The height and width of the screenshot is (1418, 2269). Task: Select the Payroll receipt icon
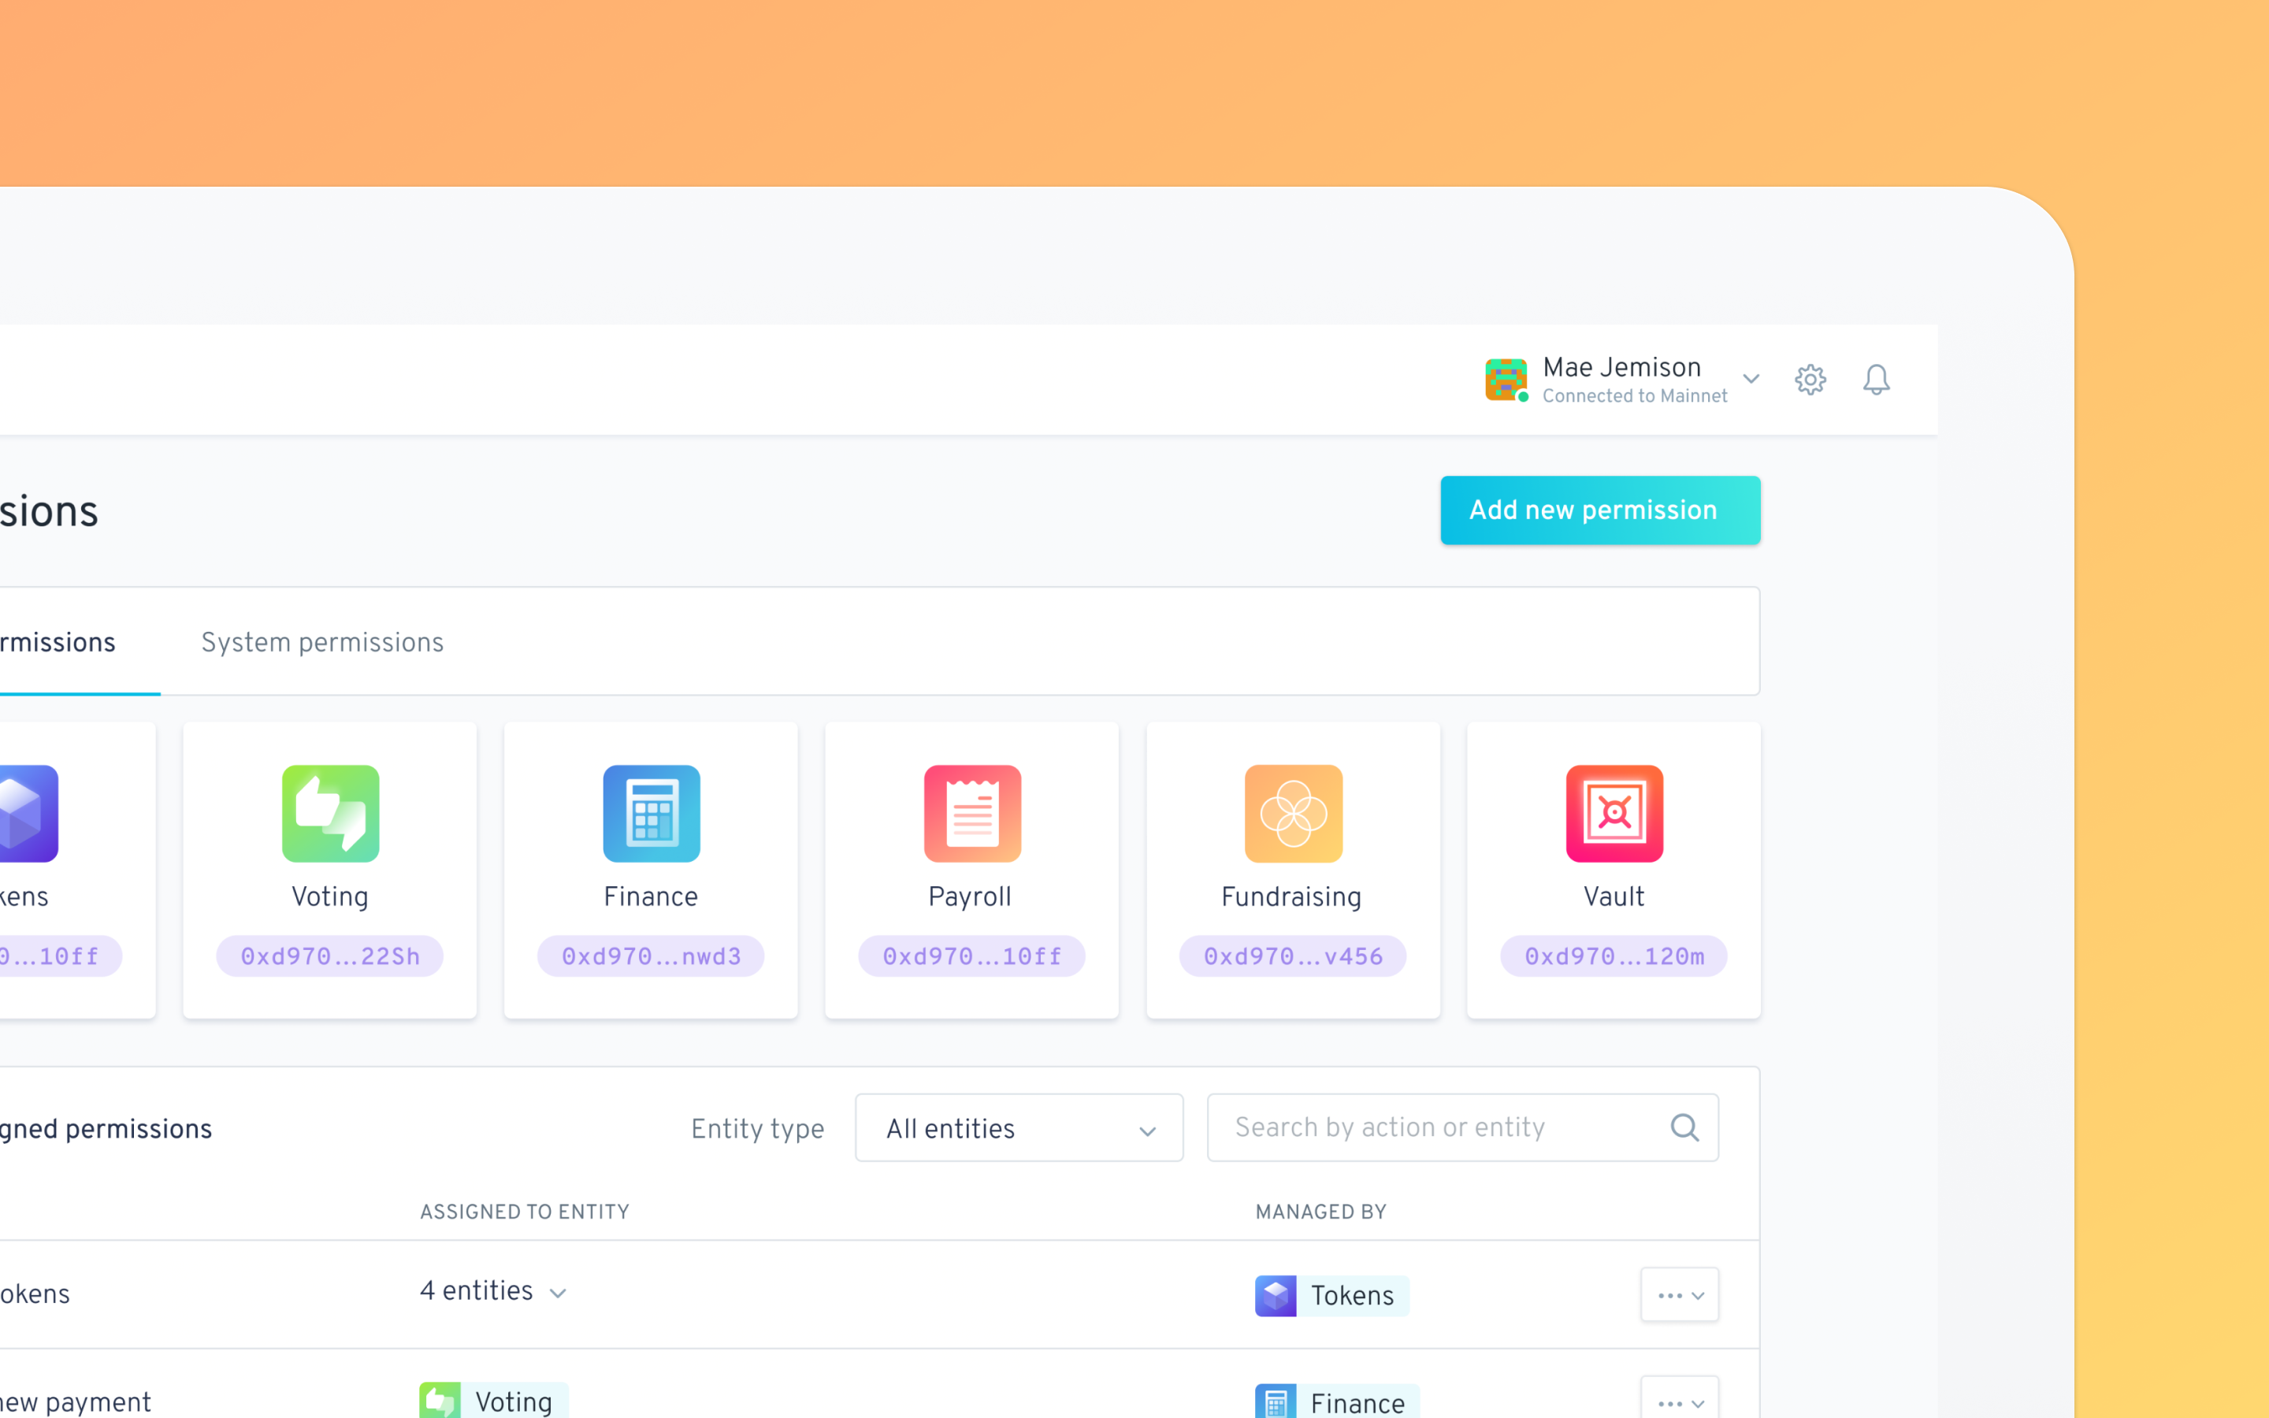click(972, 813)
